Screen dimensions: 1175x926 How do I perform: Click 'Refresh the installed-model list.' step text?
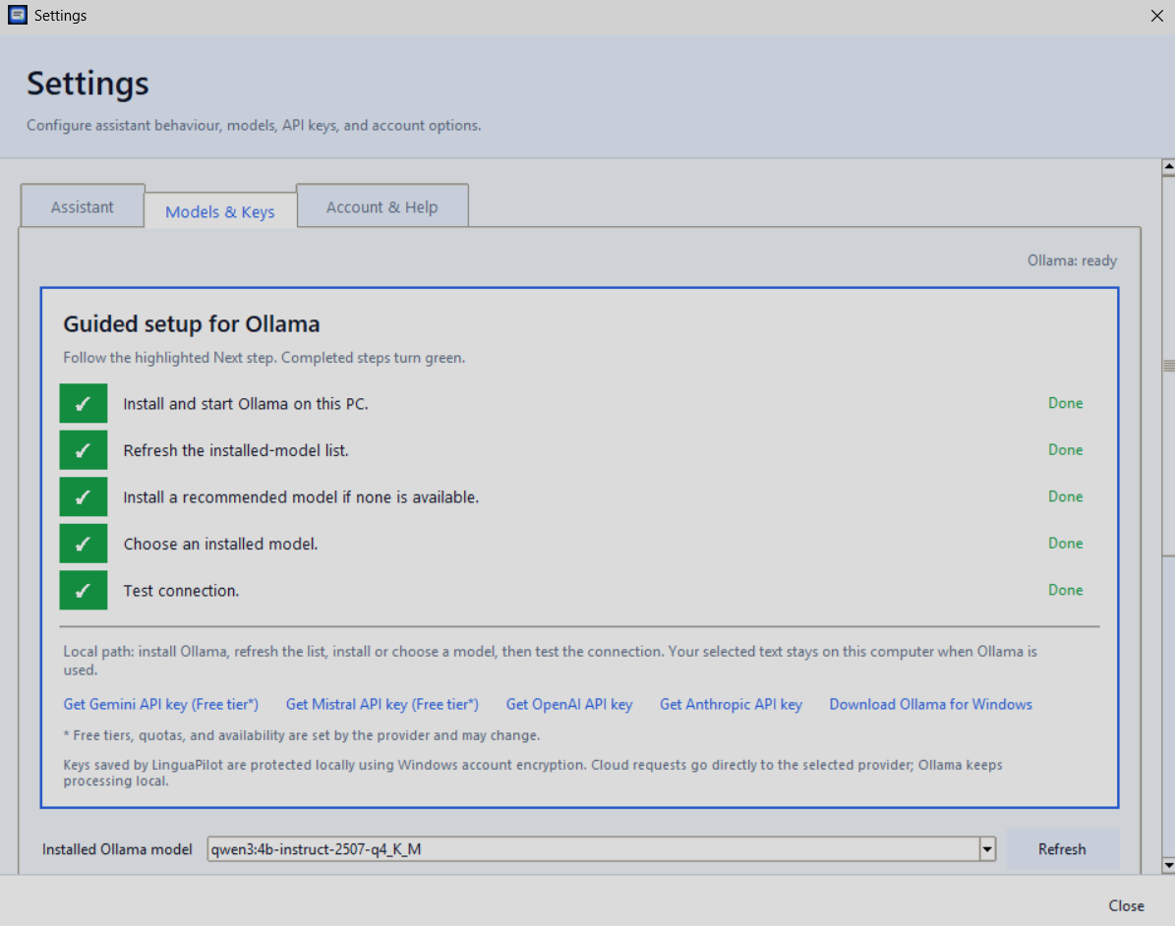coord(236,450)
